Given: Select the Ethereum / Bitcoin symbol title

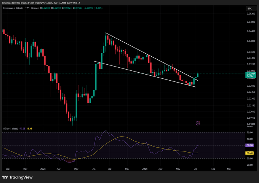Looking at the screenshot, I should pos(13,8).
